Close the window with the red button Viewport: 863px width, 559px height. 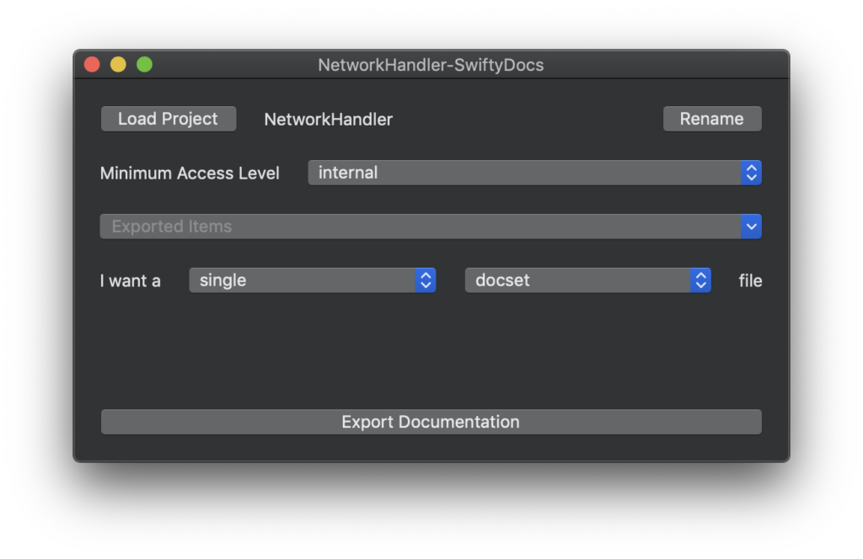(x=92, y=64)
